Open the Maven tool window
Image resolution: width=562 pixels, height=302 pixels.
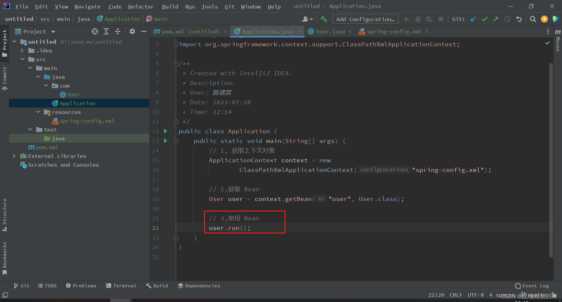558,40
